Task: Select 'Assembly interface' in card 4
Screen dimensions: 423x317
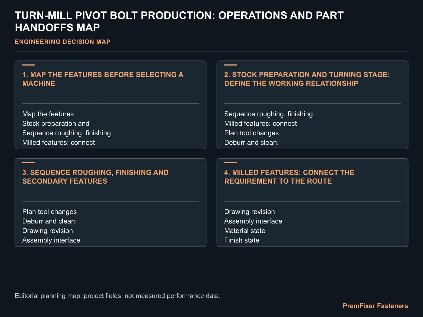Action: click(x=253, y=221)
